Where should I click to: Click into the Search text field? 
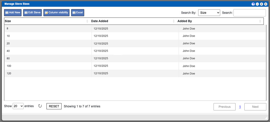249,13
